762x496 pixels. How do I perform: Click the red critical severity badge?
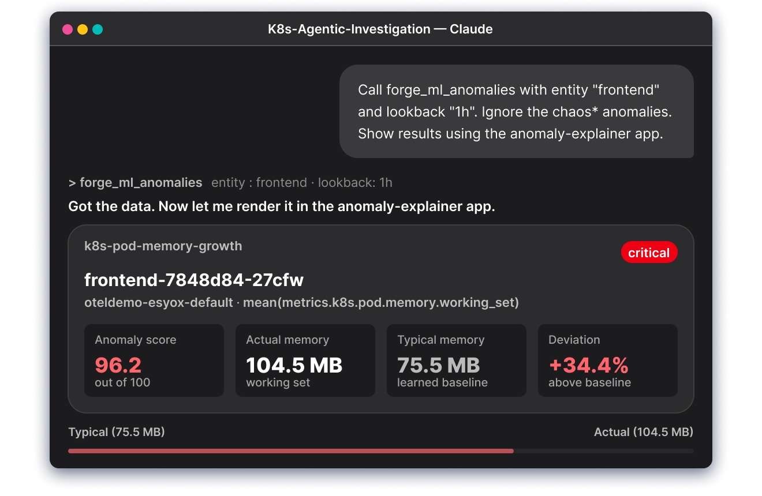(x=648, y=253)
